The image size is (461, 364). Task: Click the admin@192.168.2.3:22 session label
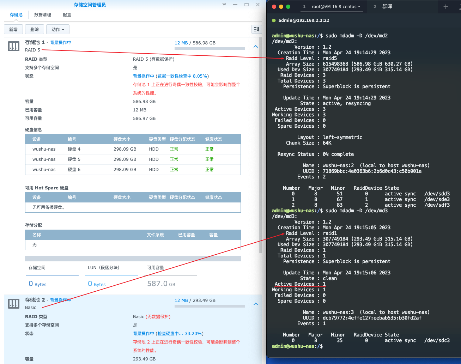304,20
